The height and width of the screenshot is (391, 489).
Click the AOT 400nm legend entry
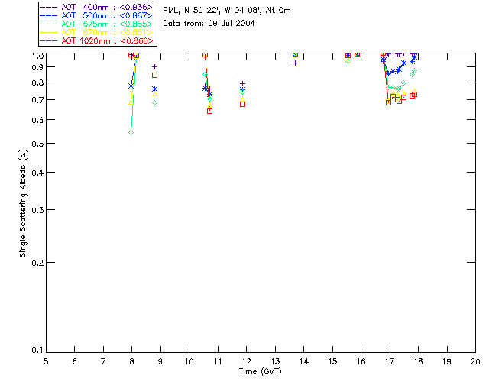(x=96, y=7)
